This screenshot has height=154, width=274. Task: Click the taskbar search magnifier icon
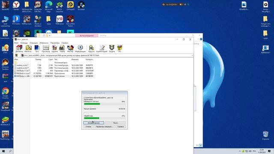[10, 151]
